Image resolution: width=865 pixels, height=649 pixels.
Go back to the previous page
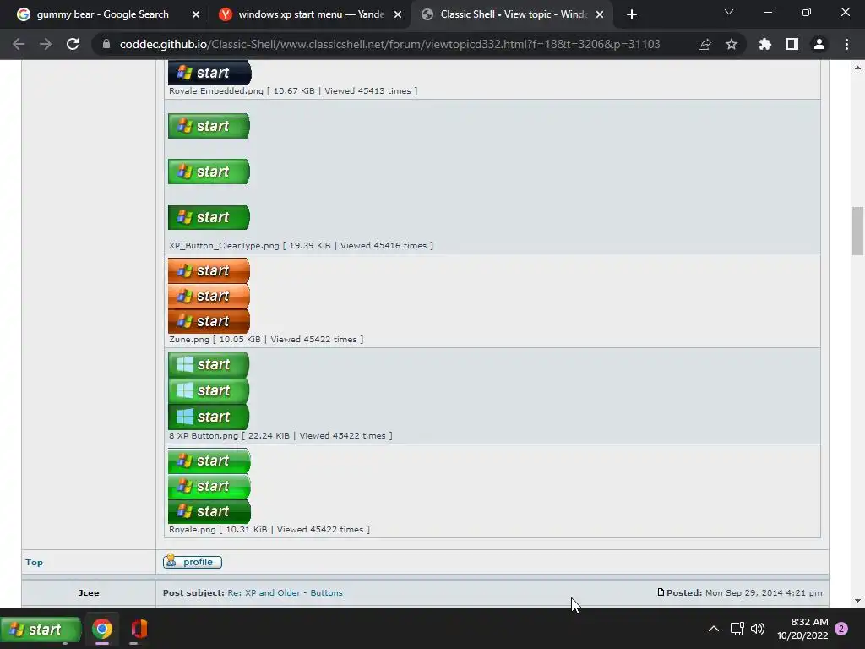coord(19,44)
